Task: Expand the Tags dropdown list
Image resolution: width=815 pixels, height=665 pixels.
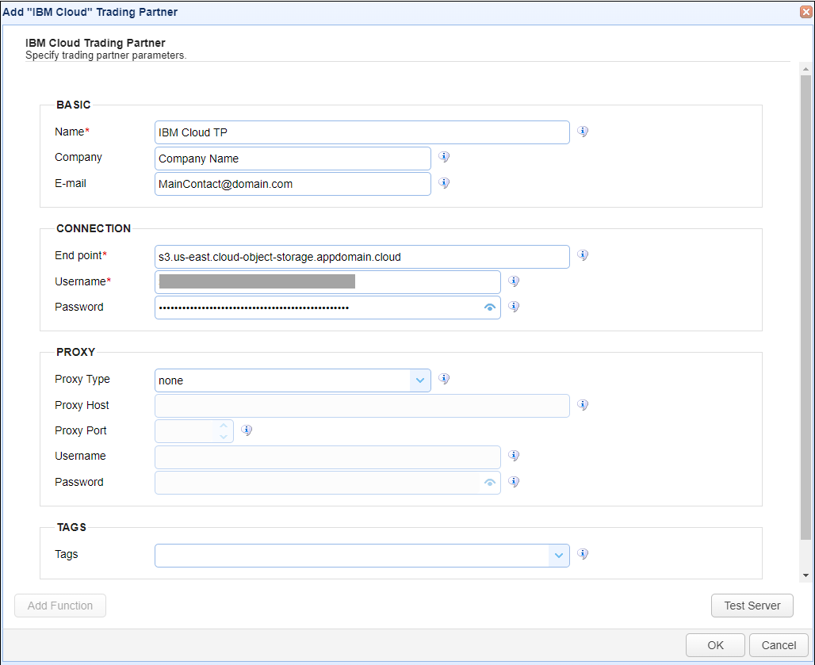Action: 559,556
